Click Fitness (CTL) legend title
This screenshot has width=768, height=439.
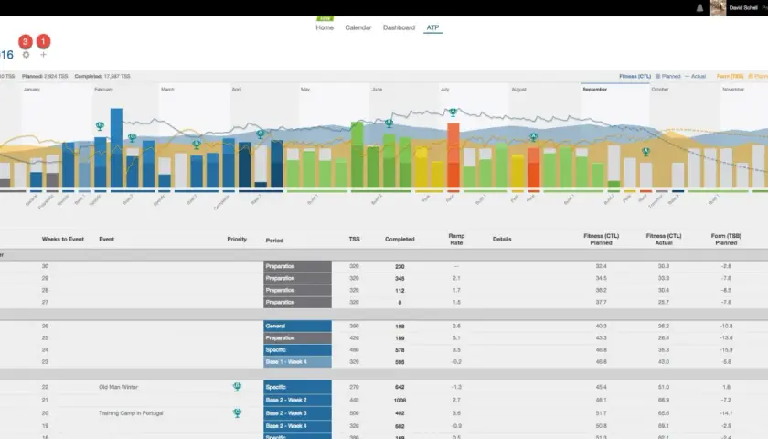635,77
